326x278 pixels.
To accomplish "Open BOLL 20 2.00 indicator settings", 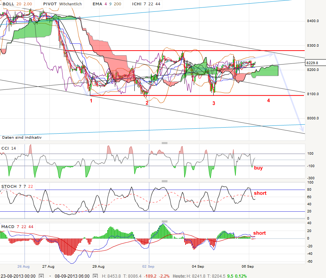I will 17,4.
